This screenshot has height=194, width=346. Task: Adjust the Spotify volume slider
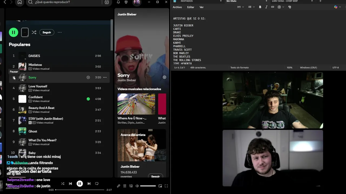click(148, 186)
